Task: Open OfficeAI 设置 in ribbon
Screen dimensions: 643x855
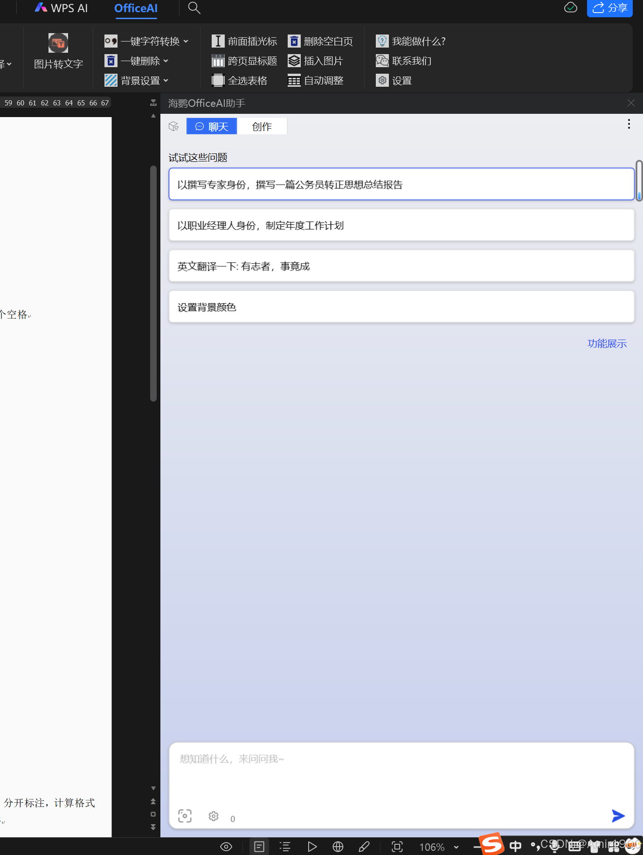Action: (x=394, y=80)
